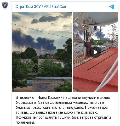Click 'бк рашистів' in the post text
The width and height of the screenshot is (120, 126).
tap(26, 102)
